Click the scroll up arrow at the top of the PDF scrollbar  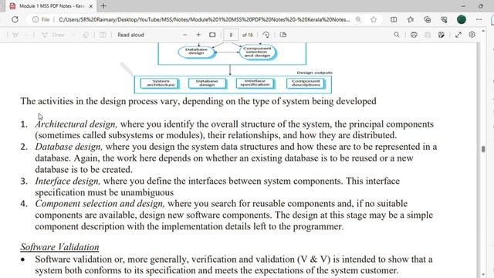tap(483, 31)
